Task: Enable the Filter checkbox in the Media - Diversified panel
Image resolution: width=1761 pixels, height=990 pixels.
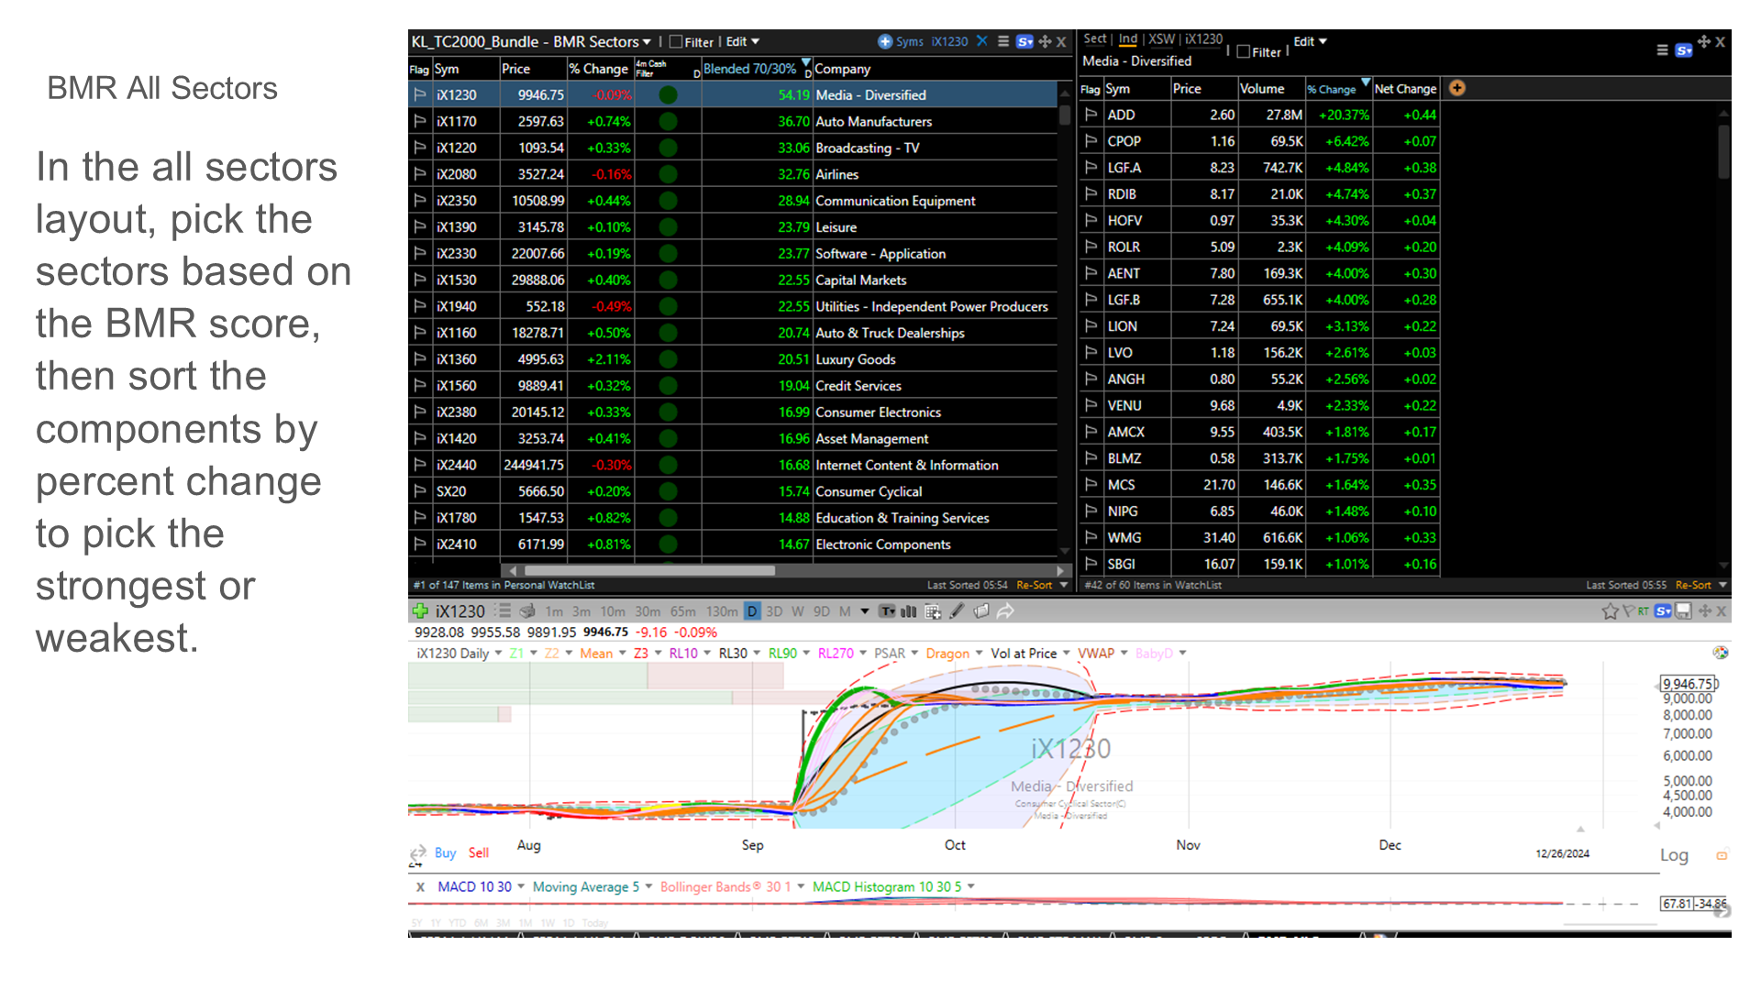Action: coord(1245,51)
